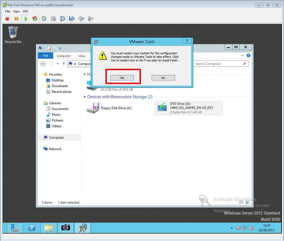Open the recent locations dropdown arrow
This screenshot has height=241, width=284.
click(58, 64)
